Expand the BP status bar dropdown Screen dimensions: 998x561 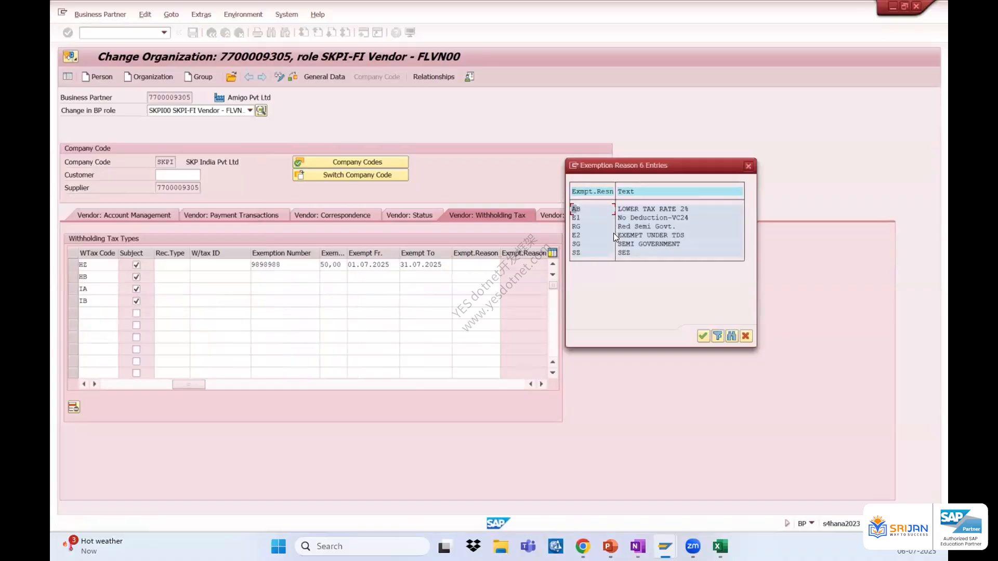(812, 523)
